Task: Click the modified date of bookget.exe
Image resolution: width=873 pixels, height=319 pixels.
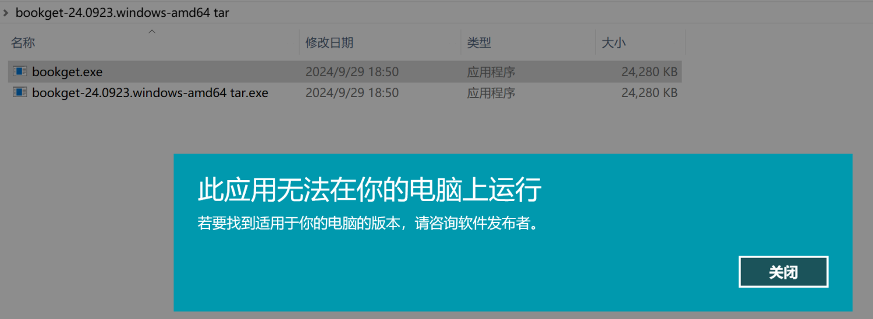Action: (x=352, y=72)
